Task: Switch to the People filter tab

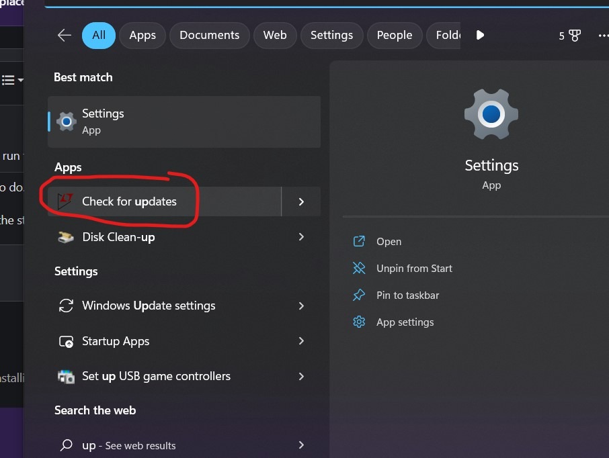Action: point(394,36)
